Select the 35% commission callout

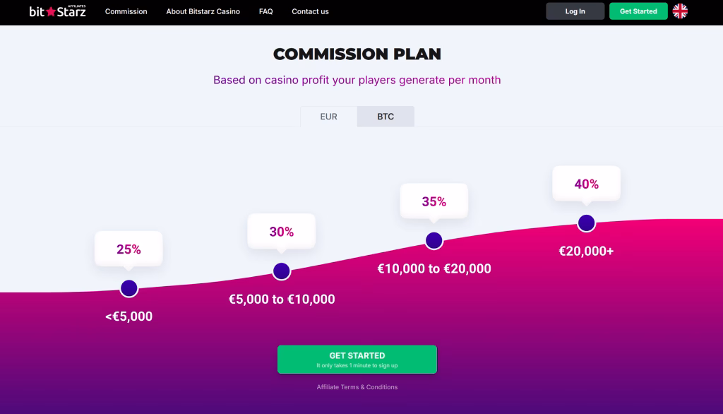click(x=434, y=201)
